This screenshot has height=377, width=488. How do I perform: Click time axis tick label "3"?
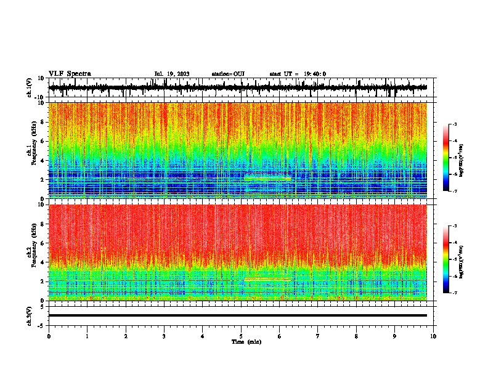[x=164, y=336]
